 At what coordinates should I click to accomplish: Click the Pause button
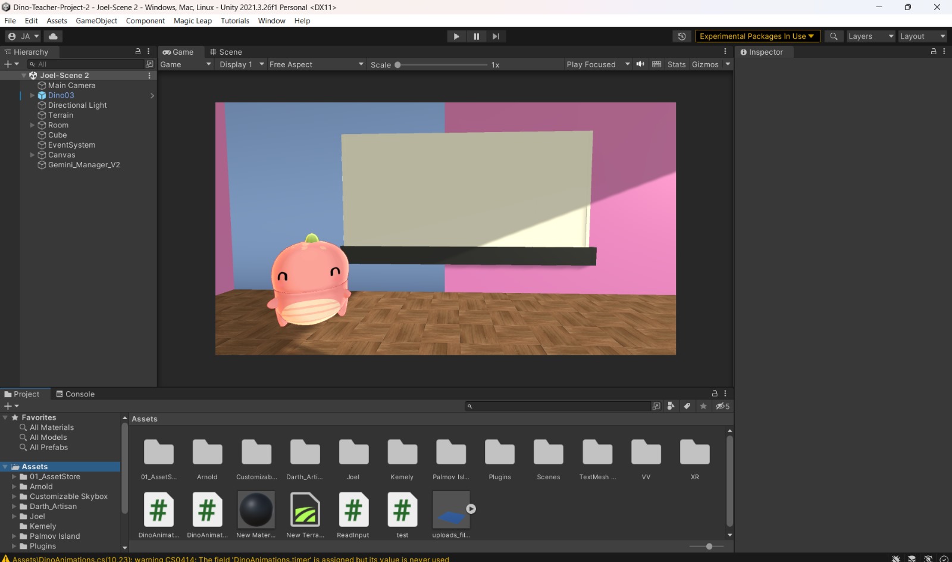tap(476, 36)
